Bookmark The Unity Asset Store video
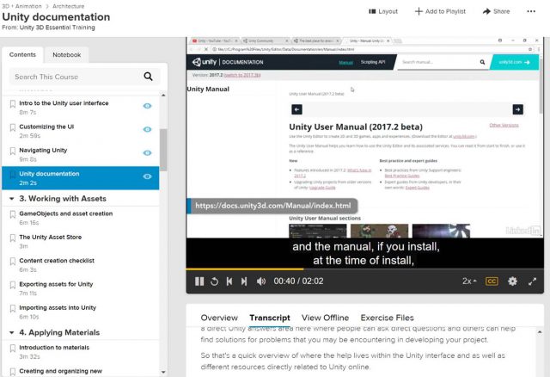550x377 pixels. [13, 238]
